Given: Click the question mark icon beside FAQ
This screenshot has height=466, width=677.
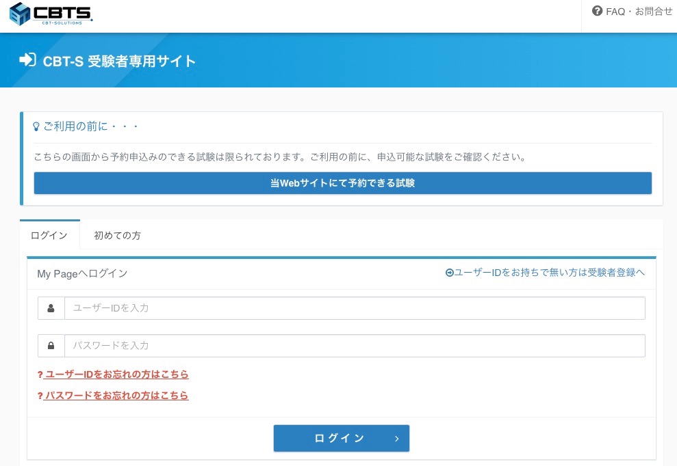Looking at the screenshot, I should point(597,11).
